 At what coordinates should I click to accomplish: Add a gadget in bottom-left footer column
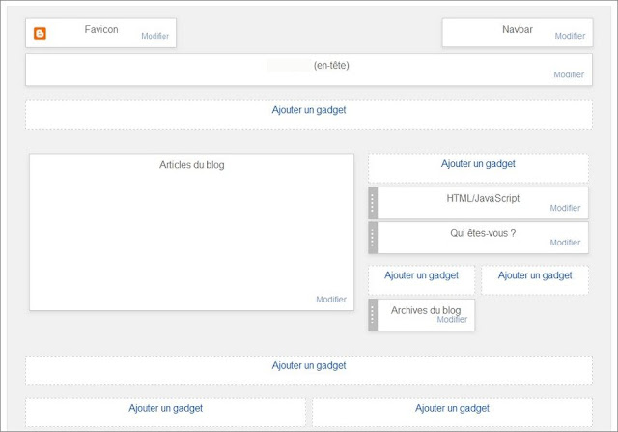click(165, 408)
